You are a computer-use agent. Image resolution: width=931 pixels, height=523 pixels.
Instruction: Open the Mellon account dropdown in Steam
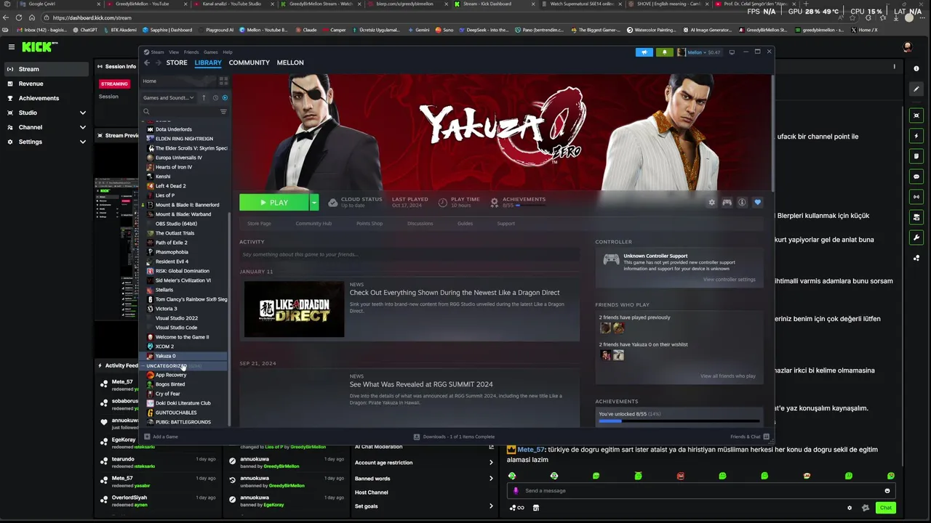699,52
